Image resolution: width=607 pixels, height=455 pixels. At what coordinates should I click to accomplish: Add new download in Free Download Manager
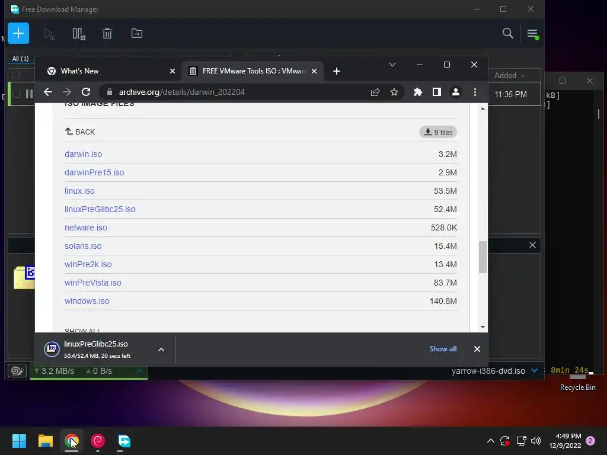point(18,33)
